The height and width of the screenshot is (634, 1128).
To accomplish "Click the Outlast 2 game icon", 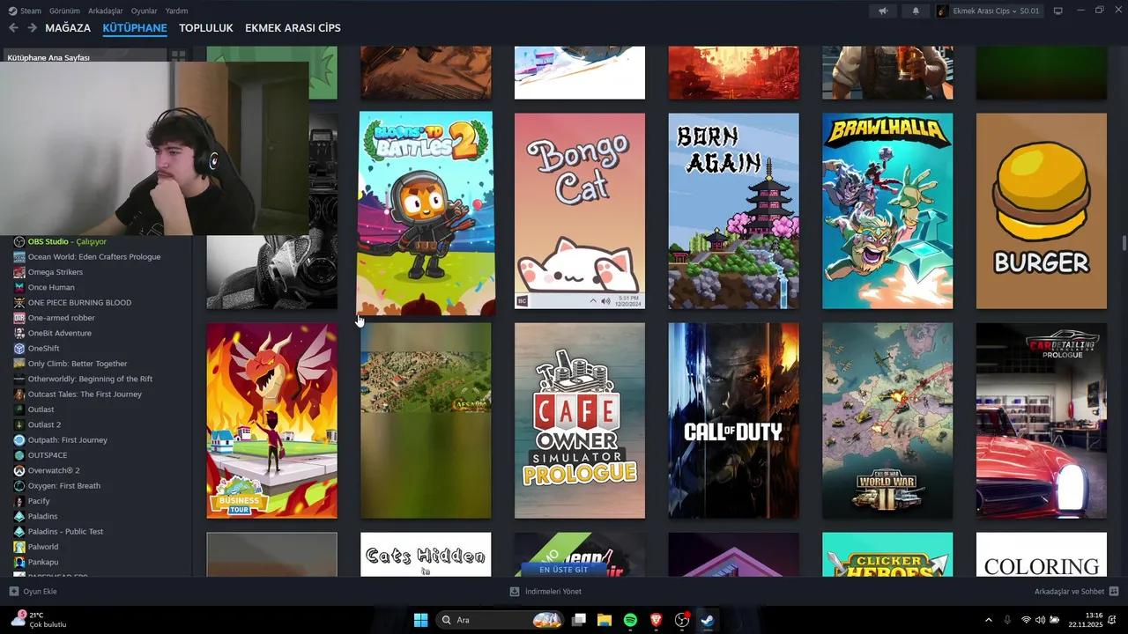I will point(19,424).
